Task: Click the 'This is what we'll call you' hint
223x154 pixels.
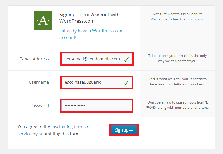Action: 178,82
